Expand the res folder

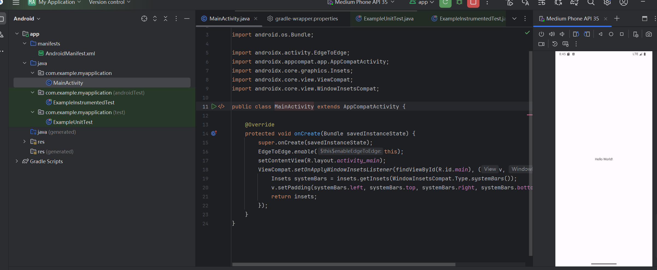pos(25,142)
